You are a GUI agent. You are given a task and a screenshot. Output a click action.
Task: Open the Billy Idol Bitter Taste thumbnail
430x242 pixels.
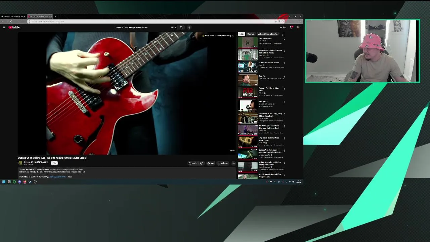click(x=248, y=130)
